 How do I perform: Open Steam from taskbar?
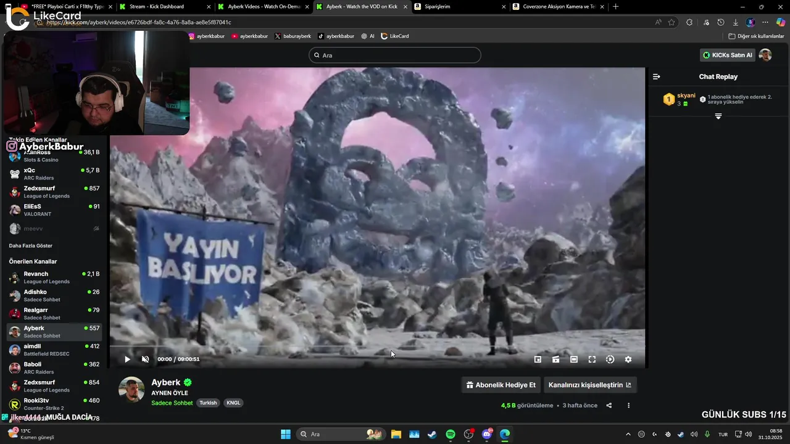point(432,434)
